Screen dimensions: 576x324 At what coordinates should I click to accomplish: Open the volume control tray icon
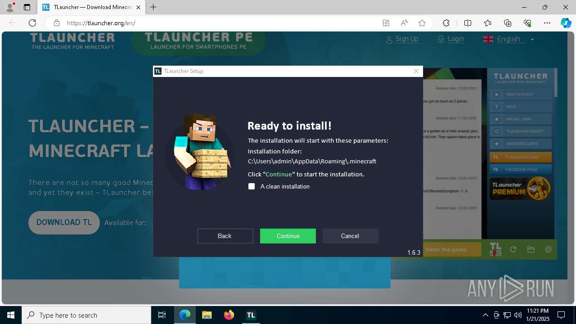pos(517,315)
